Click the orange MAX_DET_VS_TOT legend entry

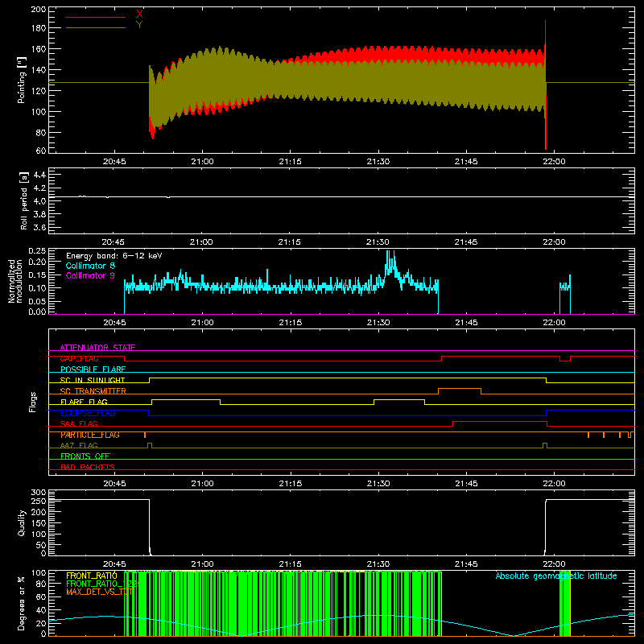99,592
